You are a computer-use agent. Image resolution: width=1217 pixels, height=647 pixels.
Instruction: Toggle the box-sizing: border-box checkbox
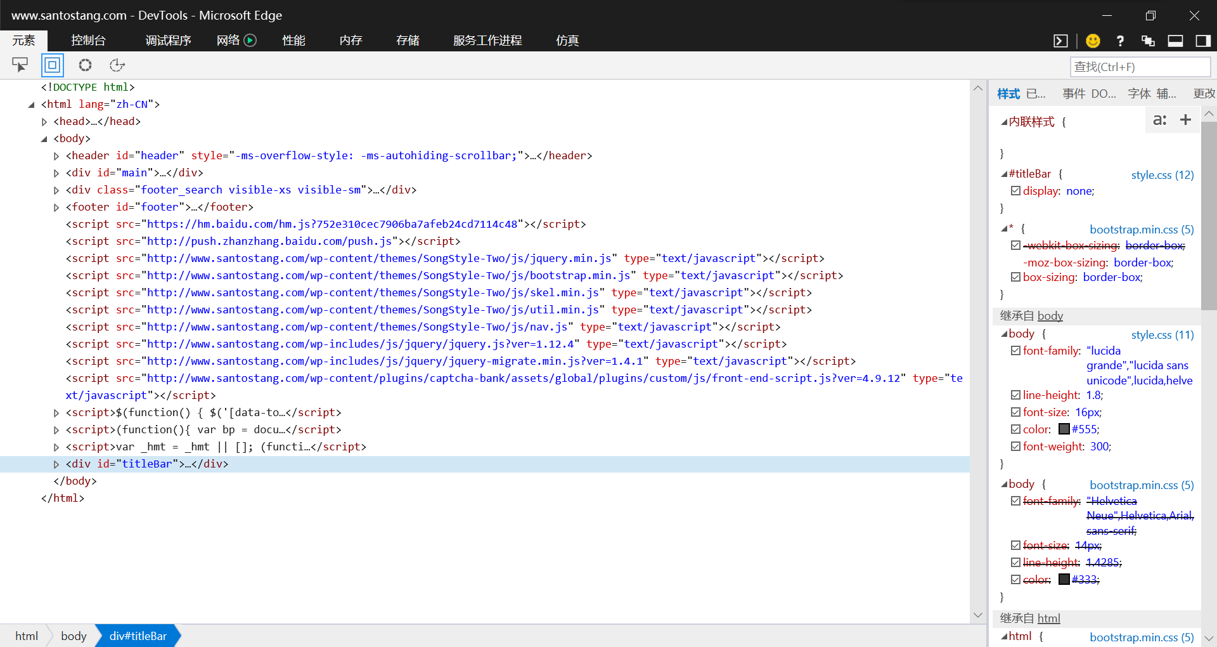click(1015, 277)
